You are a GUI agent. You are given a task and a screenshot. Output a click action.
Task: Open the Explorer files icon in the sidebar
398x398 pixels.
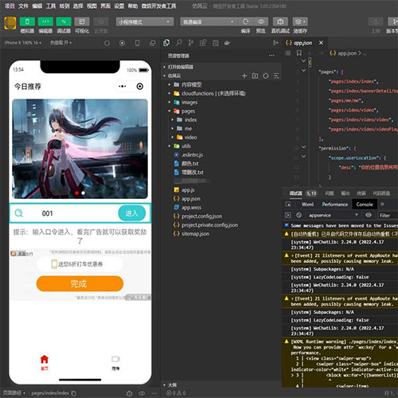166,43
